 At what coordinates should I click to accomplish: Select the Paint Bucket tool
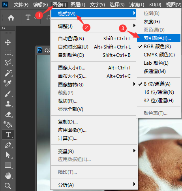point(8,124)
